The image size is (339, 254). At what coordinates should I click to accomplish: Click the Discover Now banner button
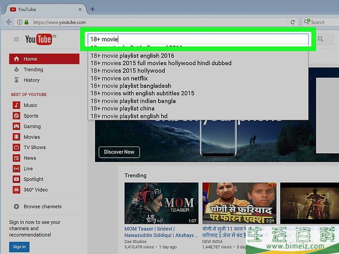119,152
